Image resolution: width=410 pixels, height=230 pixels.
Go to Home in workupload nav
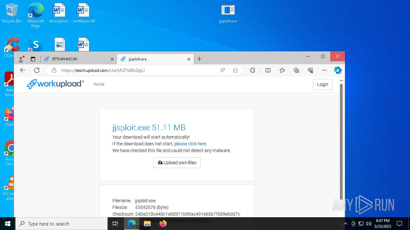click(99, 84)
